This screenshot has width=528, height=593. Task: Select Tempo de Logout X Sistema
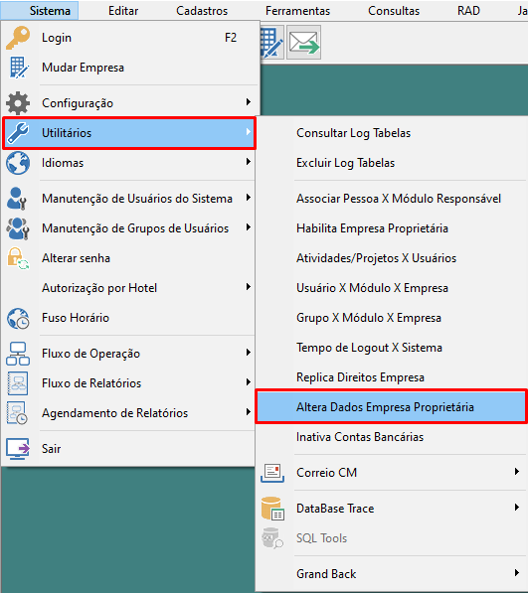[369, 348]
